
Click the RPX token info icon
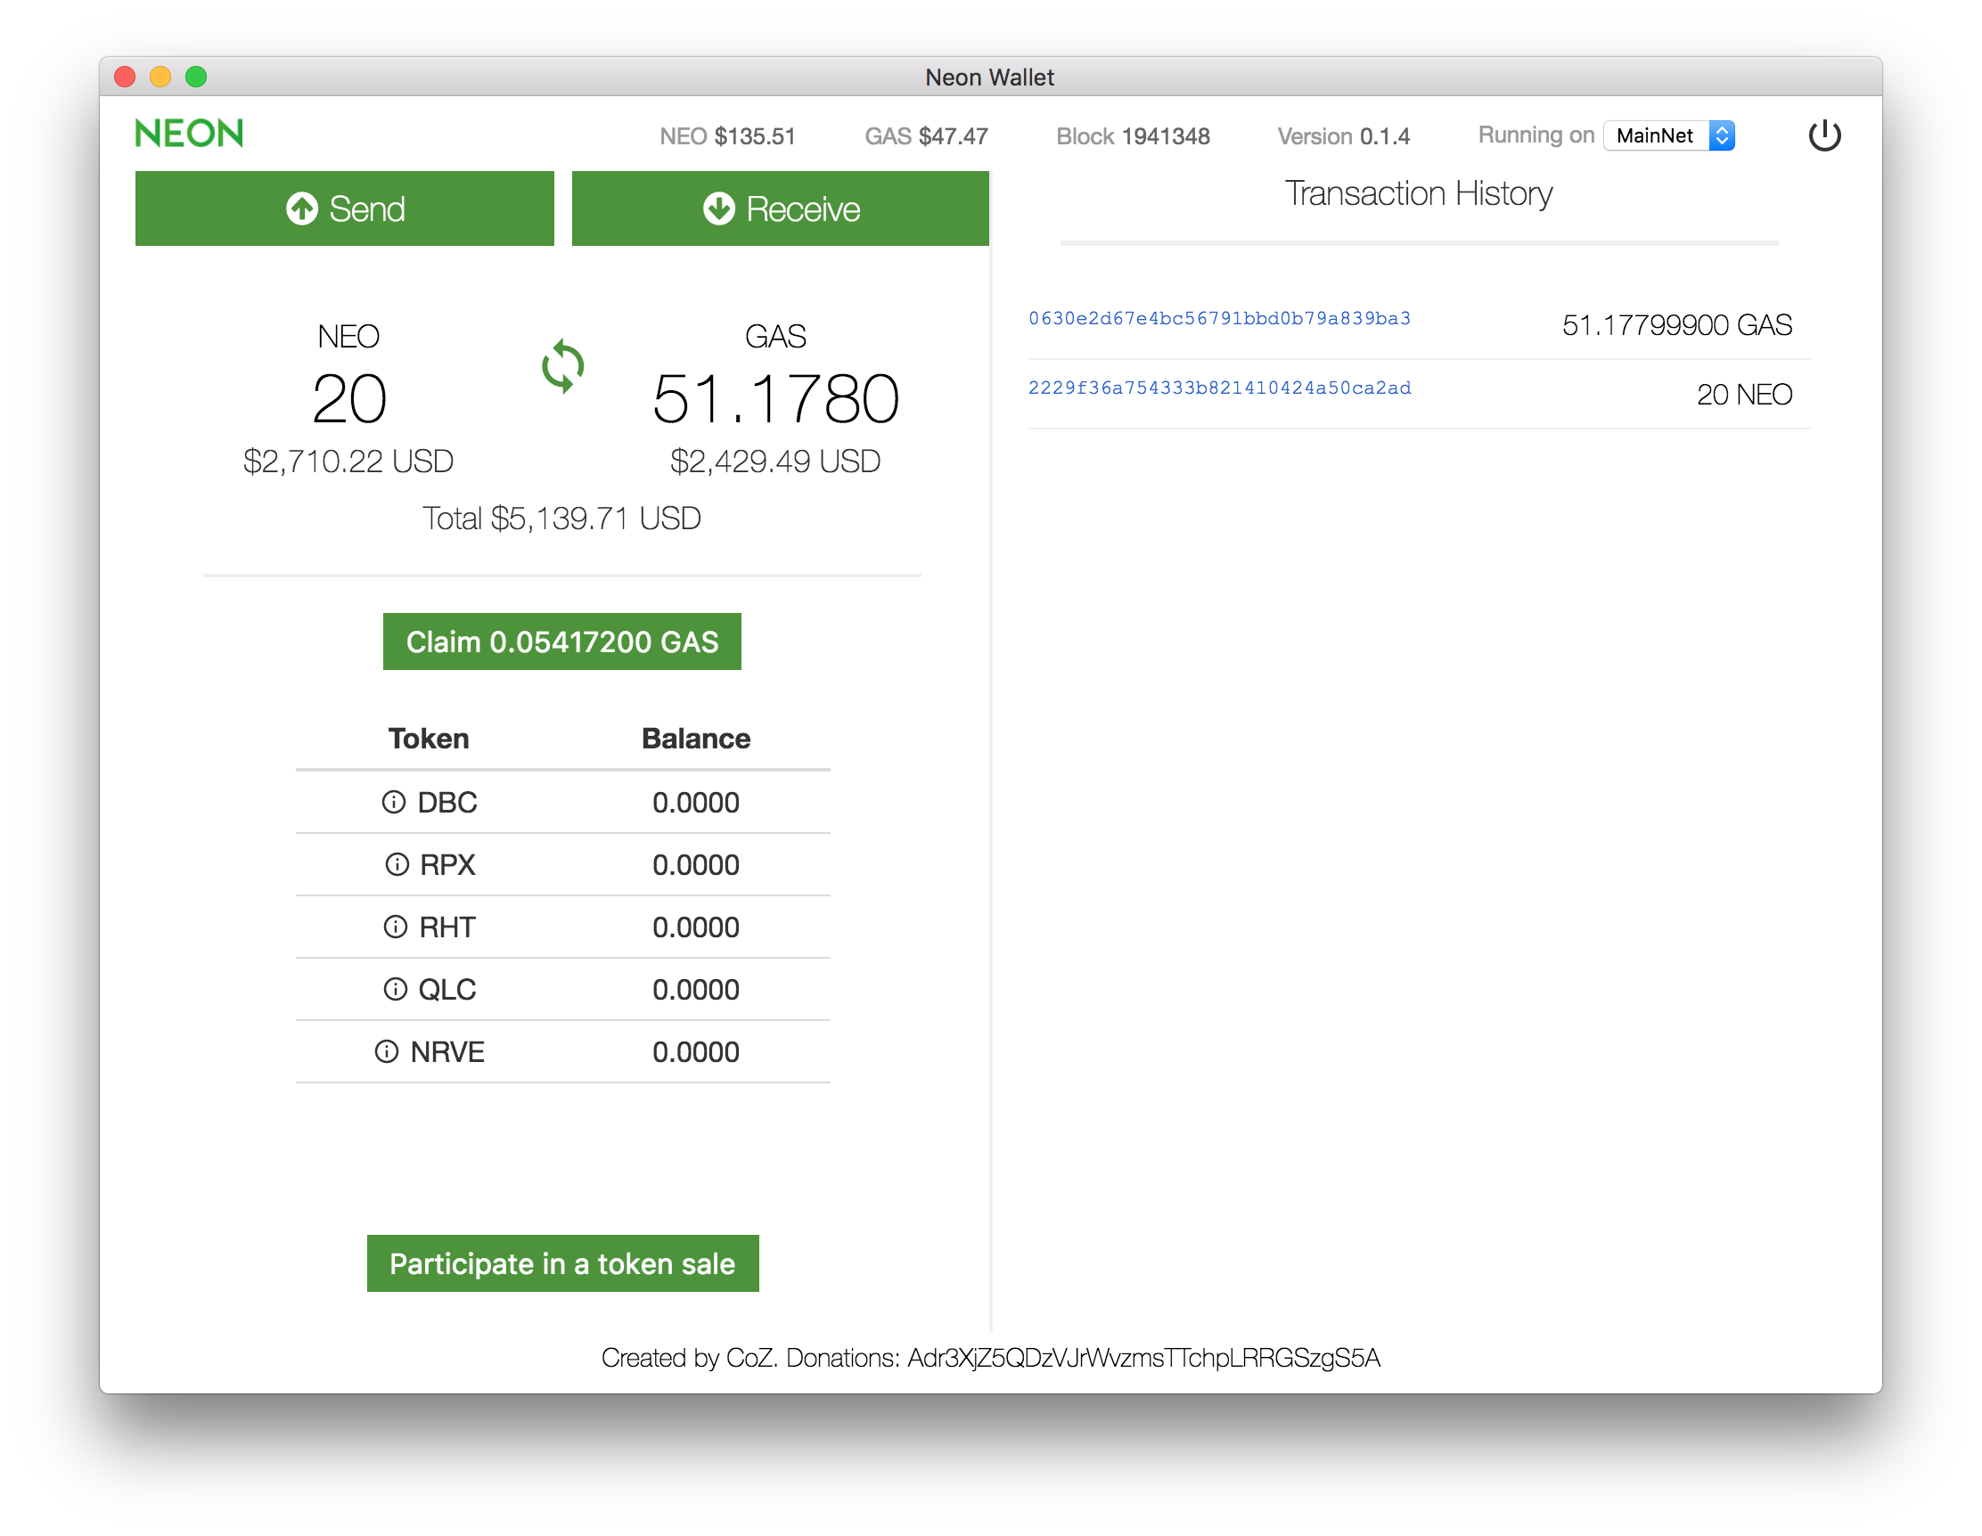[397, 864]
